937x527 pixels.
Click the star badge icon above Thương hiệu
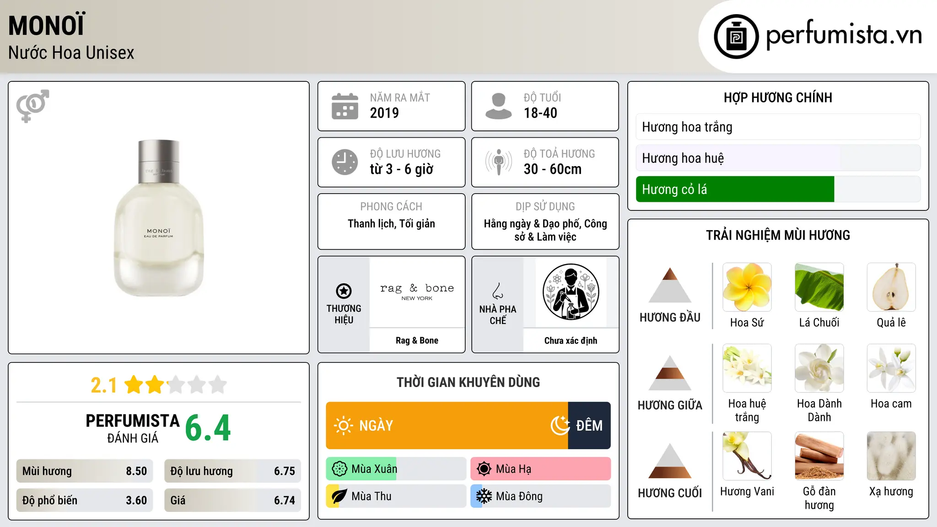(344, 291)
